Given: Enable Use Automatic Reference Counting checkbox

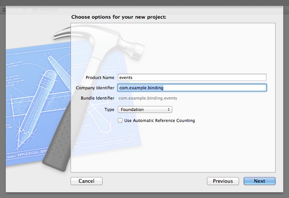Looking at the screenshot, I should 120,121.
